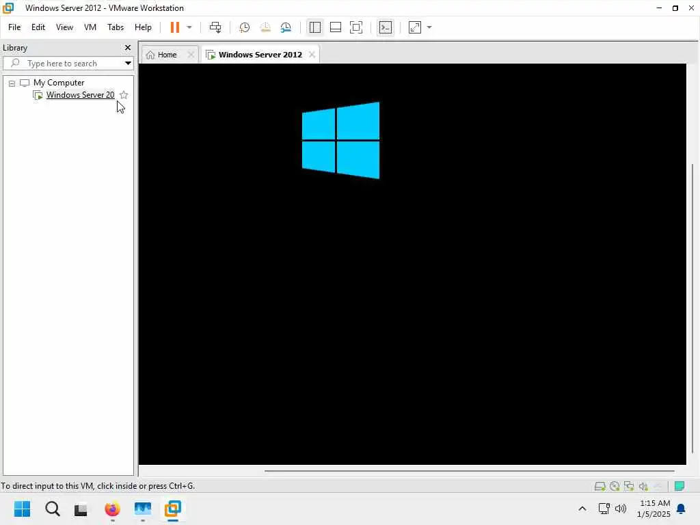Viewport: 700px width, 525px height.
Task: Revert VM to the previous snapshot
Action: (x=265, y=27)
